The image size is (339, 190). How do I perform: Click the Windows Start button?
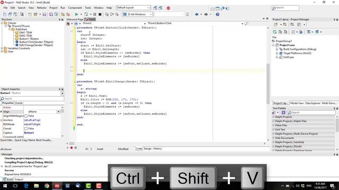5,186
